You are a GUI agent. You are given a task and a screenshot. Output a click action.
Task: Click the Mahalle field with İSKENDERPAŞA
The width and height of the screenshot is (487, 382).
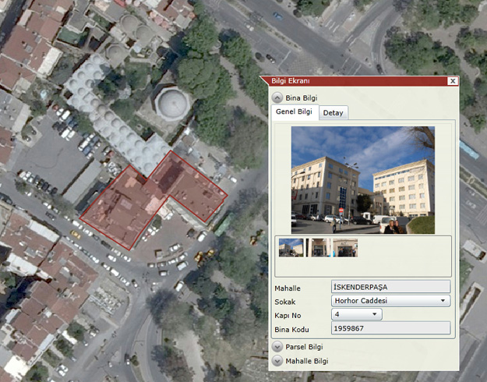[390, 287]
